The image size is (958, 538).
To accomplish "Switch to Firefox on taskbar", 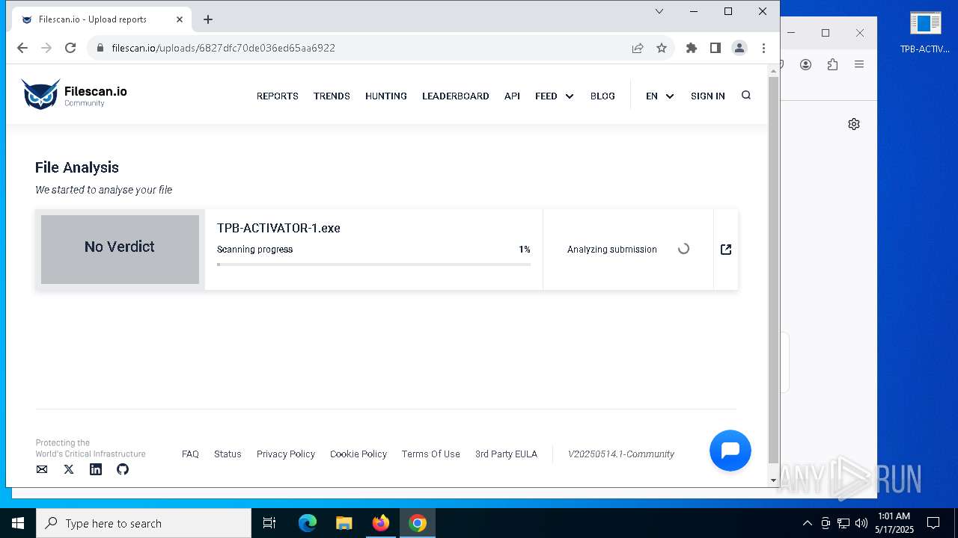I will (381, 523).
